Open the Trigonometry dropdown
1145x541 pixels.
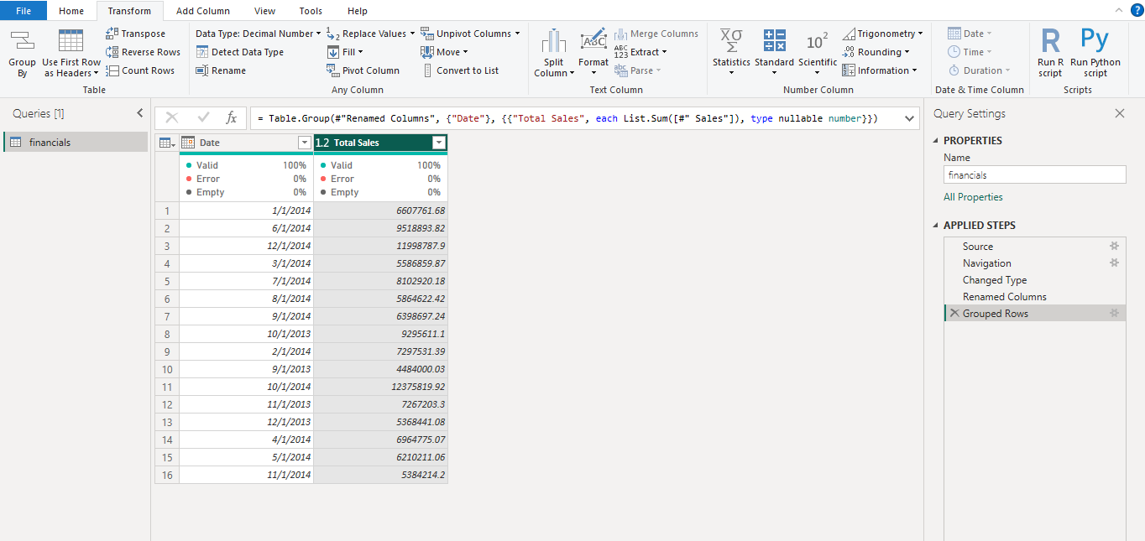coord(882,34)
